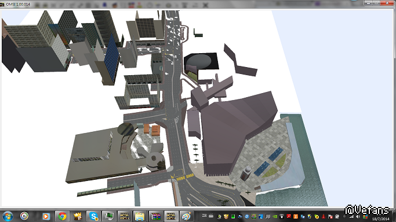
Task: Select the first yellow bus taskbar icon
Action: (x=124, y=216)
